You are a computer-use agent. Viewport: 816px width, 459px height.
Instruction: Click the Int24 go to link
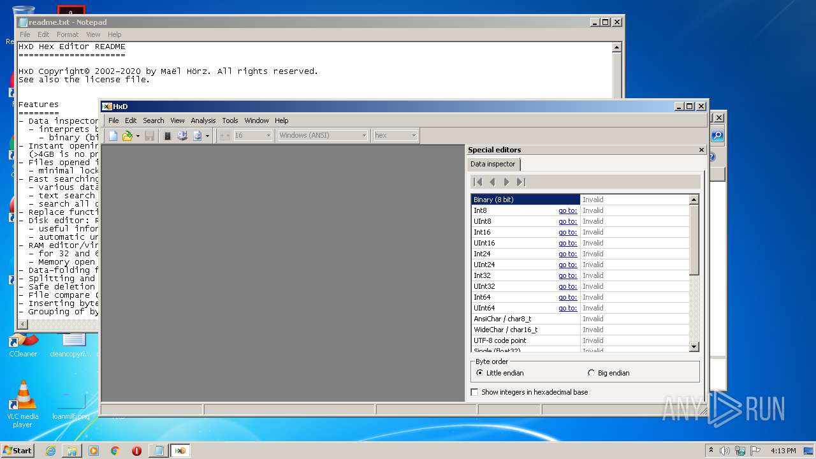(x=567, y=254)
